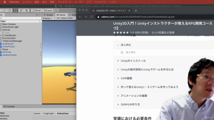Select Plane object in Hierarchy
Image resolution: width=214 pixels, height=120 pixels.
click(x=5, y=49)
